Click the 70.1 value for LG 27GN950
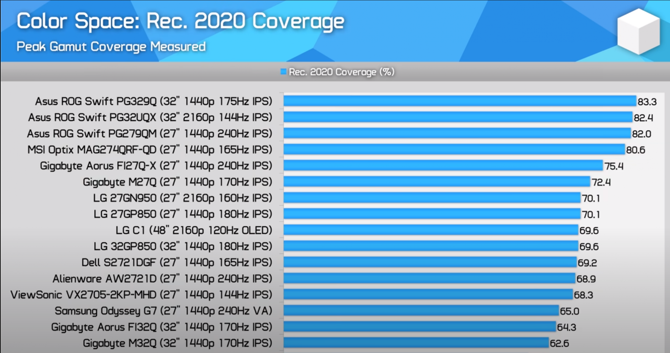Screen dimensions: 670x353 tap(591, 198)
